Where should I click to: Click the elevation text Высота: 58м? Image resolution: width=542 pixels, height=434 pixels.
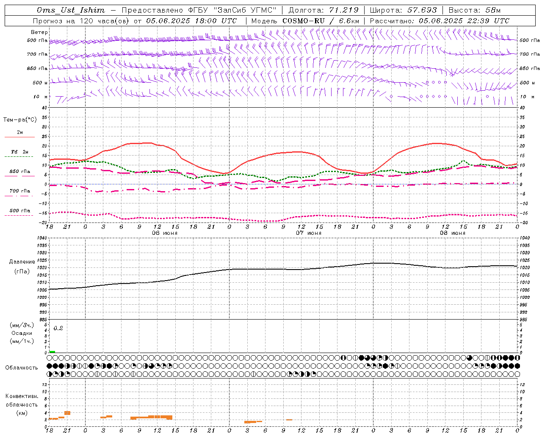[475, 10]
